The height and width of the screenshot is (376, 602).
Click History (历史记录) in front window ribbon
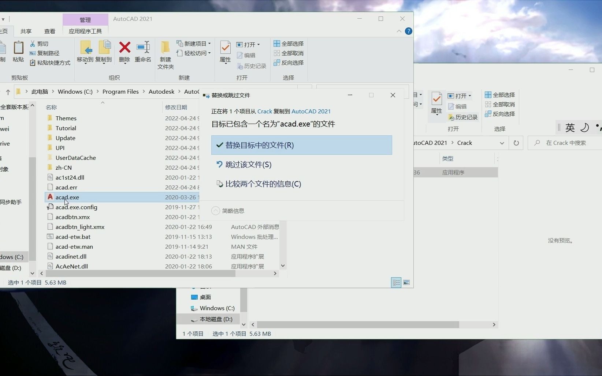252,66
